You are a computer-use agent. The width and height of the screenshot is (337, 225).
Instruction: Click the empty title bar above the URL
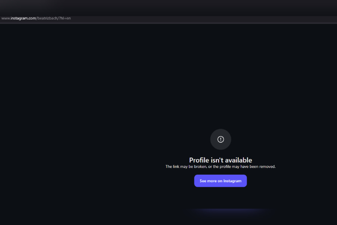[x=168, y=7]
